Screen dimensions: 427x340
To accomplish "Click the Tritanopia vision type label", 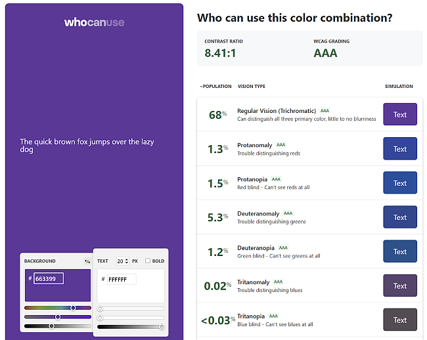I will click(x=251, y=316).
